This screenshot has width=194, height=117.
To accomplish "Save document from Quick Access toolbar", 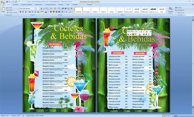I will point(7,1).
